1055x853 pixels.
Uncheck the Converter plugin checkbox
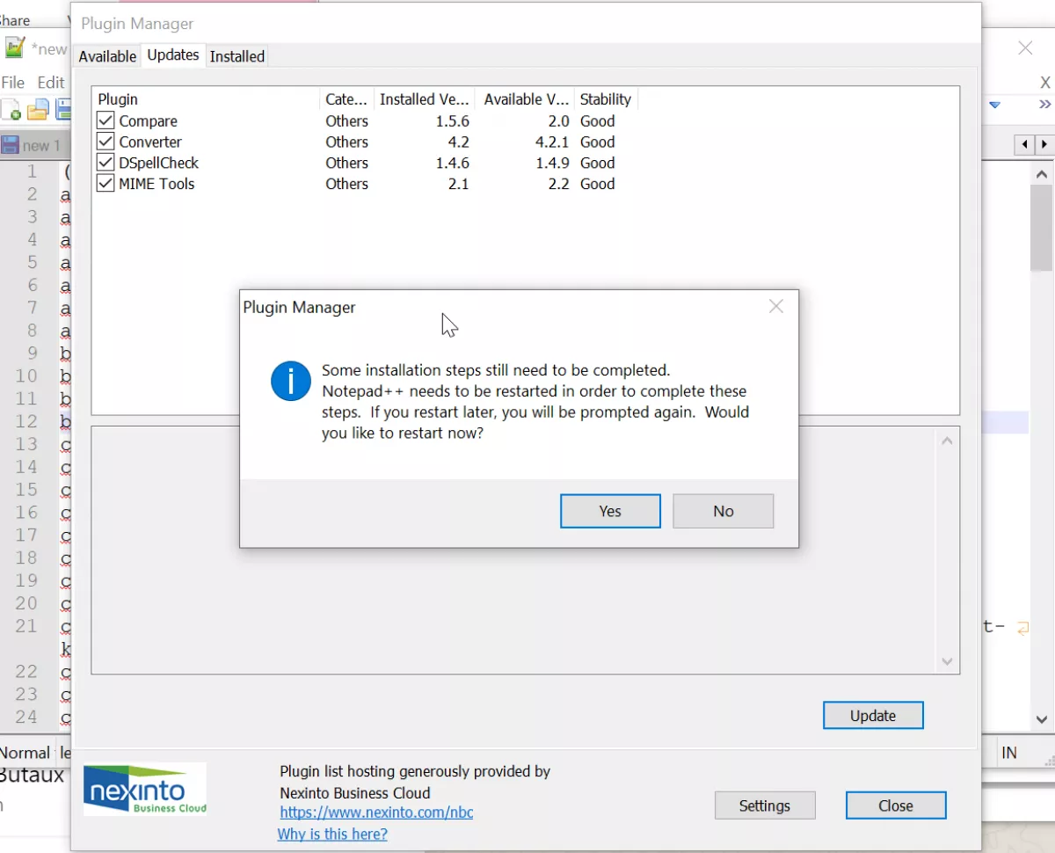(105, 142)
